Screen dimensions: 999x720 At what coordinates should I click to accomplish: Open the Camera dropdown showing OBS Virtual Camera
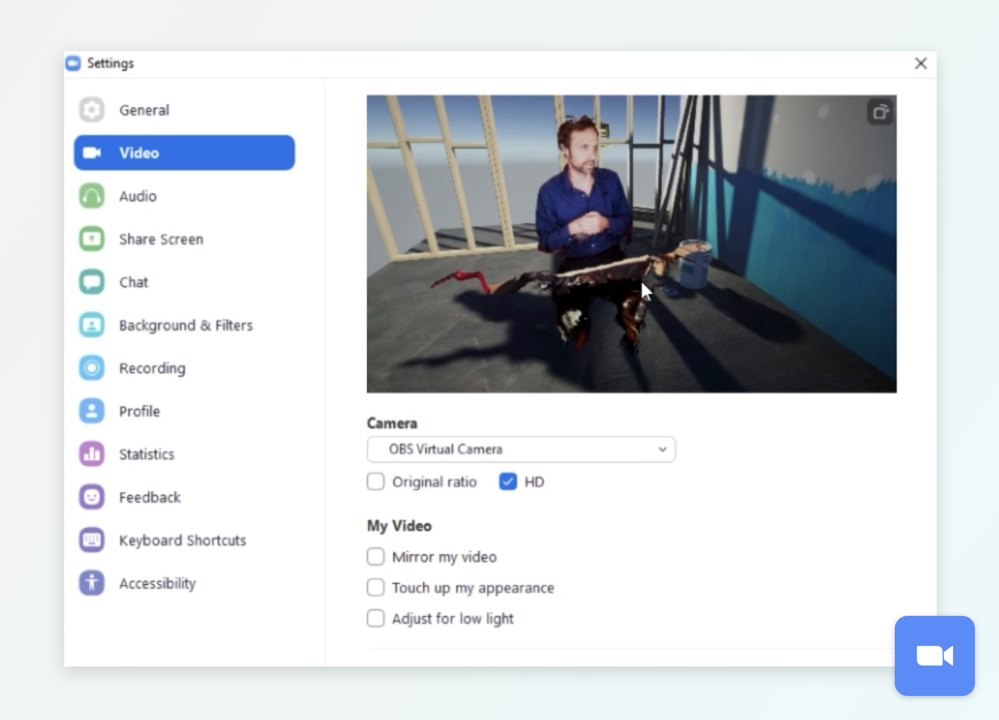[521, 449]
